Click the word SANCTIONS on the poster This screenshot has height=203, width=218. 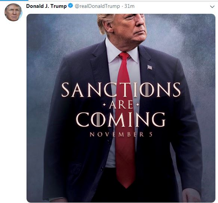tap(121, 90)
